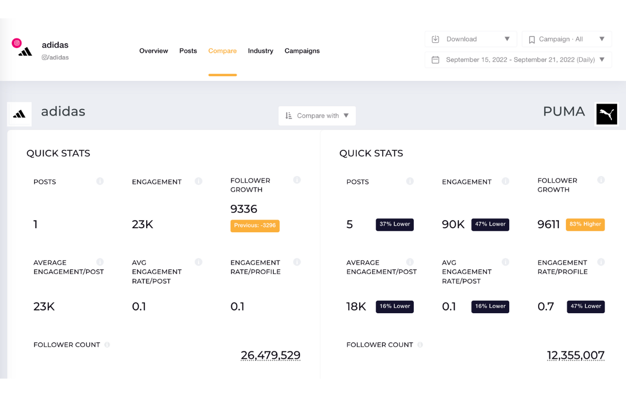The height and width of the screenshot is (397, 626).
Task: Click info icon next to PUMA Average Engagement/Post
Action: click(410, 262)
